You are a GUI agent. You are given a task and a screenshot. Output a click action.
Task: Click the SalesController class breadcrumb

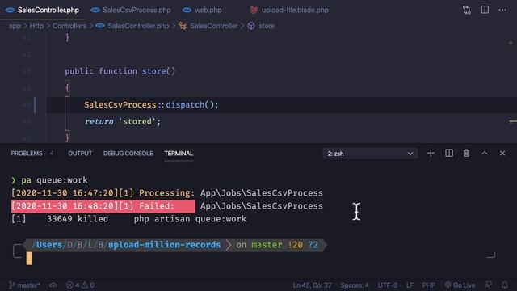(x=208, y=26)
